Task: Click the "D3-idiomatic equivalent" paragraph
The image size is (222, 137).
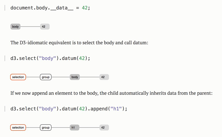Action: point(79,43)
